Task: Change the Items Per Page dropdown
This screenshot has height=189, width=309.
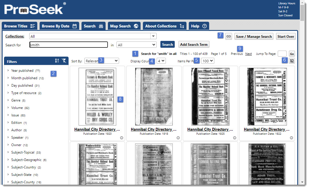Action: pos(208,61)
